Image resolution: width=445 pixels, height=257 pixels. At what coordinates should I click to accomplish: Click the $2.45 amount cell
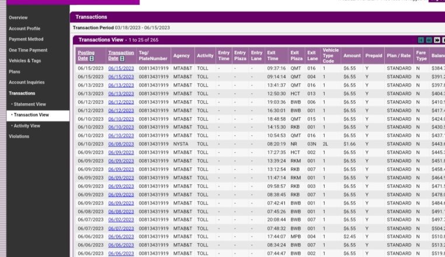[x=350, y=237]
